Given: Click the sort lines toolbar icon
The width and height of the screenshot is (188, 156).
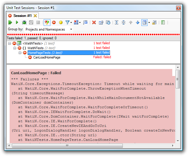Looking at the screenshot, I should (x=85, y=22).
